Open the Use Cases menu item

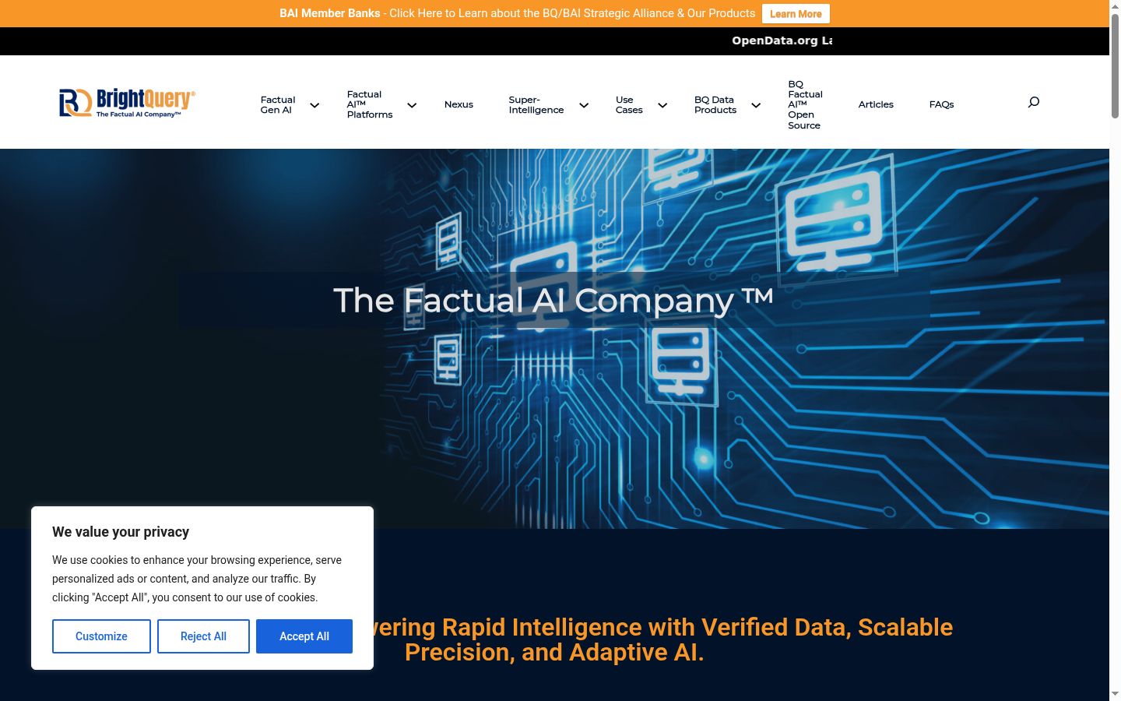click(x=629, y=104)
